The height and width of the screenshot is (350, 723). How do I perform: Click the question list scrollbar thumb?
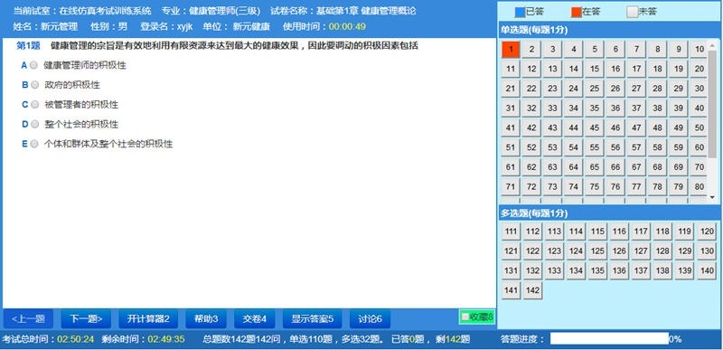[712, 104]
